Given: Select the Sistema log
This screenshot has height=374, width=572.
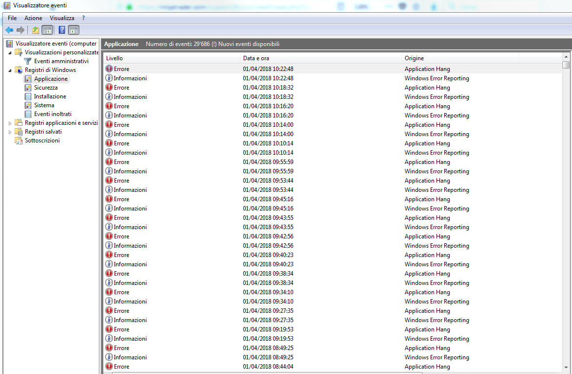Looking at the screenshot, I should tap(44, 105).
